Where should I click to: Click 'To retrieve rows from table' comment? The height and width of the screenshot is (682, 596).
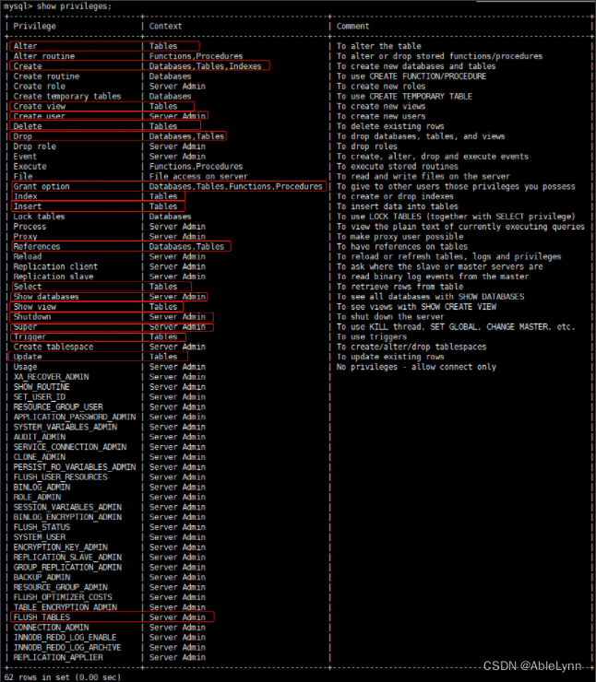[x=399, y=287]
